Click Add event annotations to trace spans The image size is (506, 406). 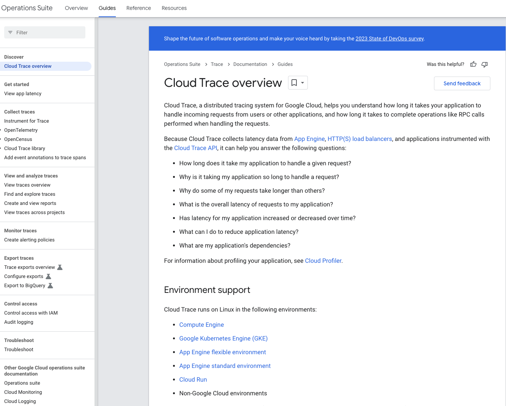(x=45, y=158)
